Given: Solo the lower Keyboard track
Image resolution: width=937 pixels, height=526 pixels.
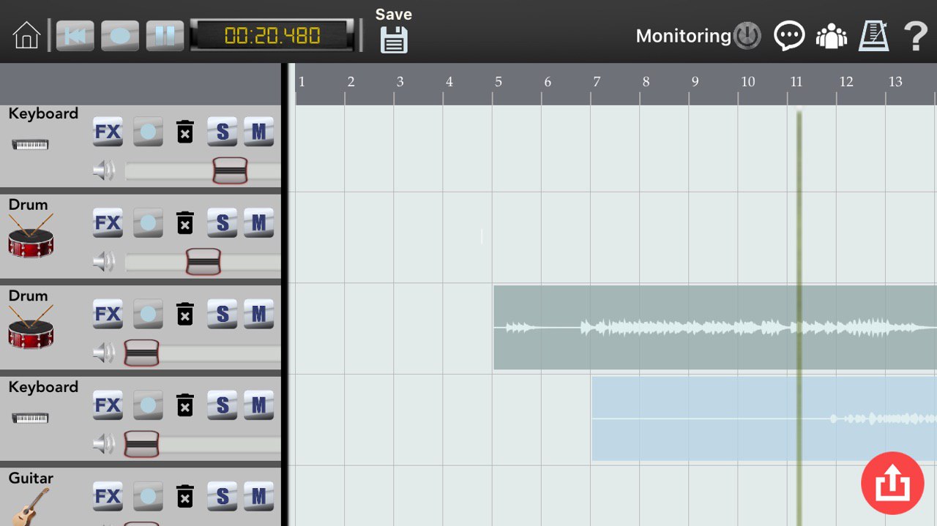Looking at the screenshot, I should pyautogui.click(x=223, y=405).
